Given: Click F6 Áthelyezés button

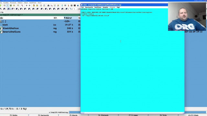Looking at the screenshot, I should click(103, 115).
